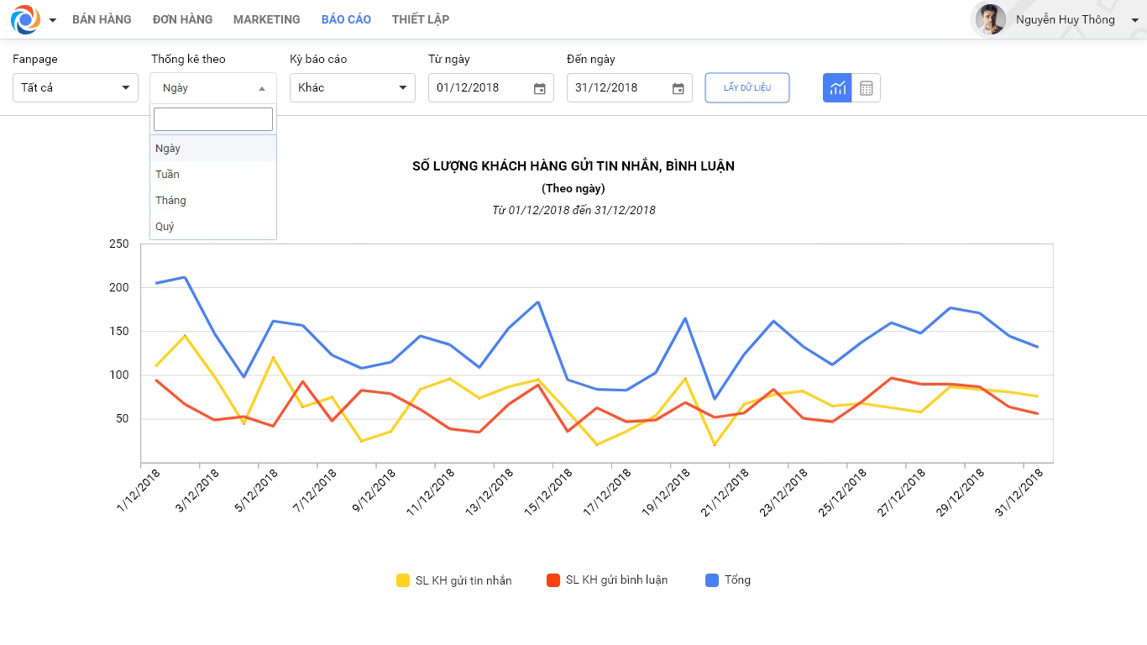Select Tuần from the dropdown list

click(168, 175)
